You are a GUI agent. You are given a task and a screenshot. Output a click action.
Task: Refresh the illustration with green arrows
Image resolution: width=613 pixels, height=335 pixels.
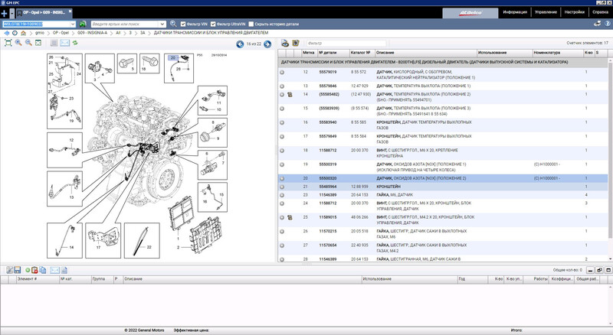75,43
